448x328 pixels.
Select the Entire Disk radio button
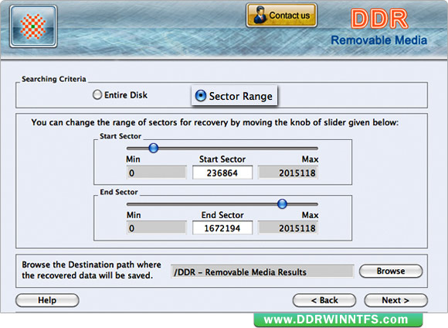pyautogui.click(x=97, y=94)
